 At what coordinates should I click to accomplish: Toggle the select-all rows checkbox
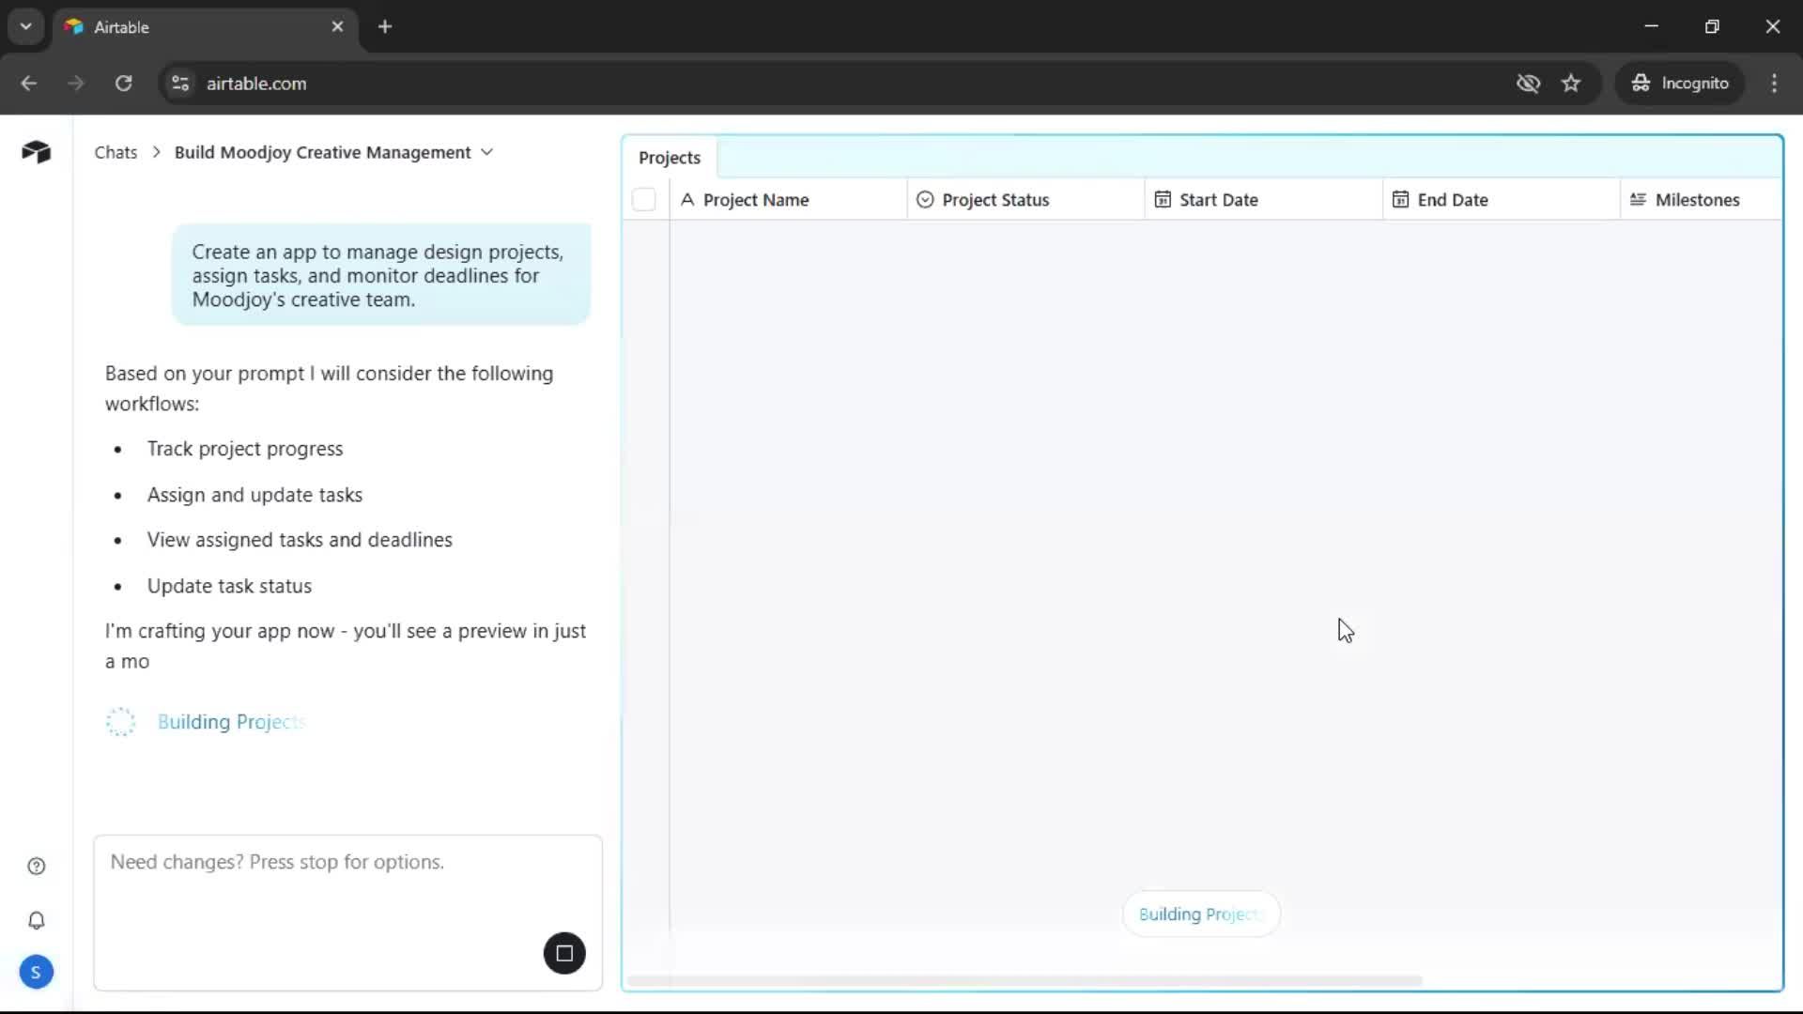click(644, 200)
